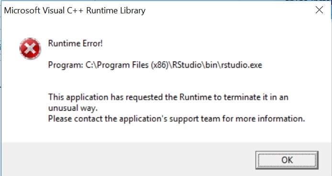The width and height of the screenshot is (332, 176).
Task: Click the OK button to dismiss the error
Action: [x=287, y=160]
